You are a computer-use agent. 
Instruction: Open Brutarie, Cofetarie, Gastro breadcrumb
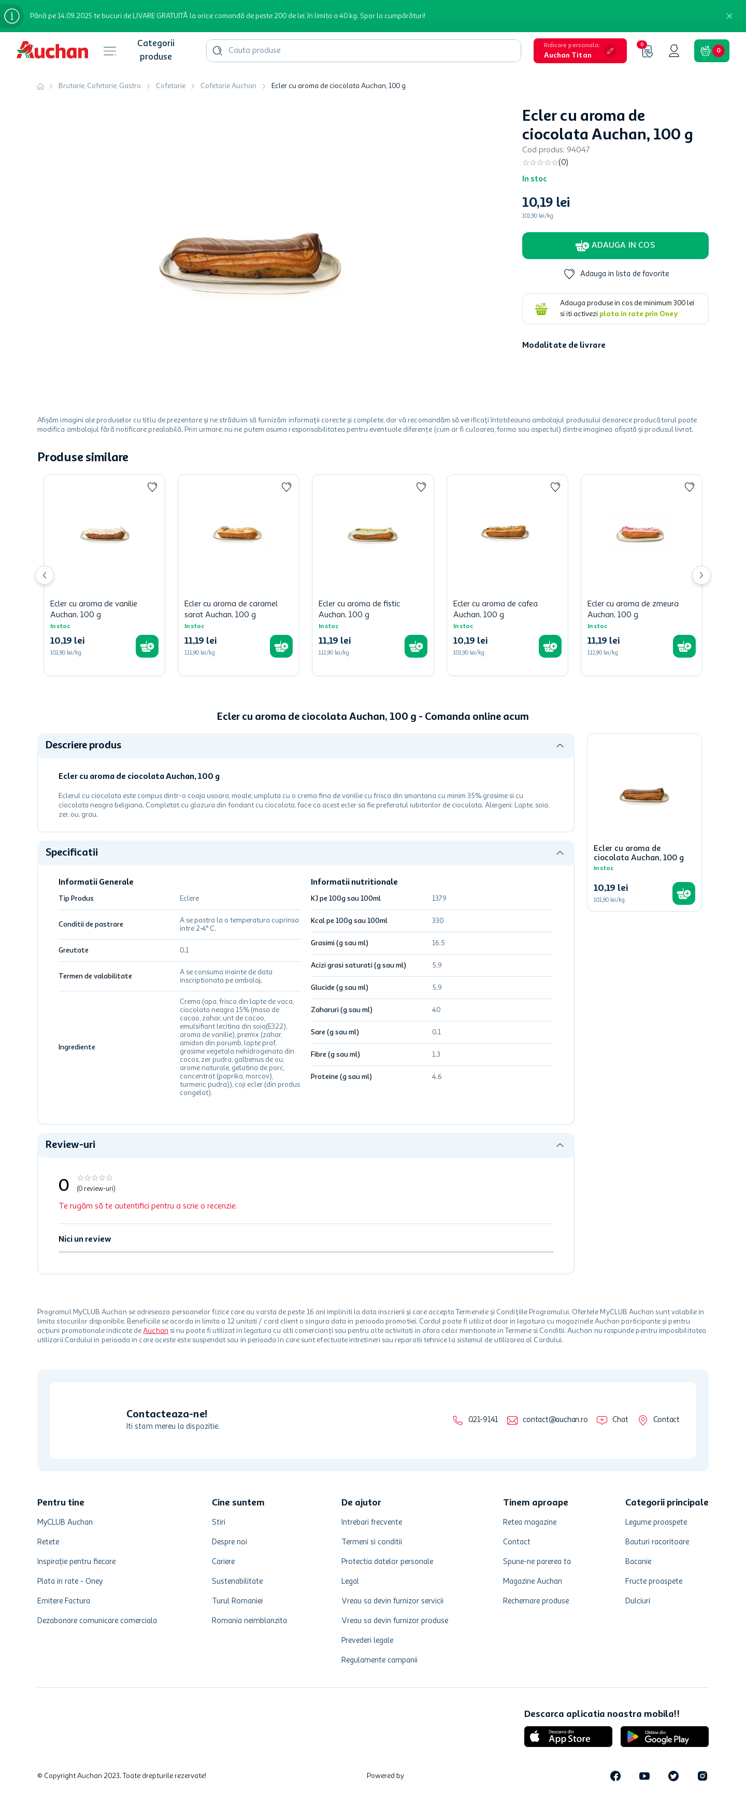(x=99, y=86)
